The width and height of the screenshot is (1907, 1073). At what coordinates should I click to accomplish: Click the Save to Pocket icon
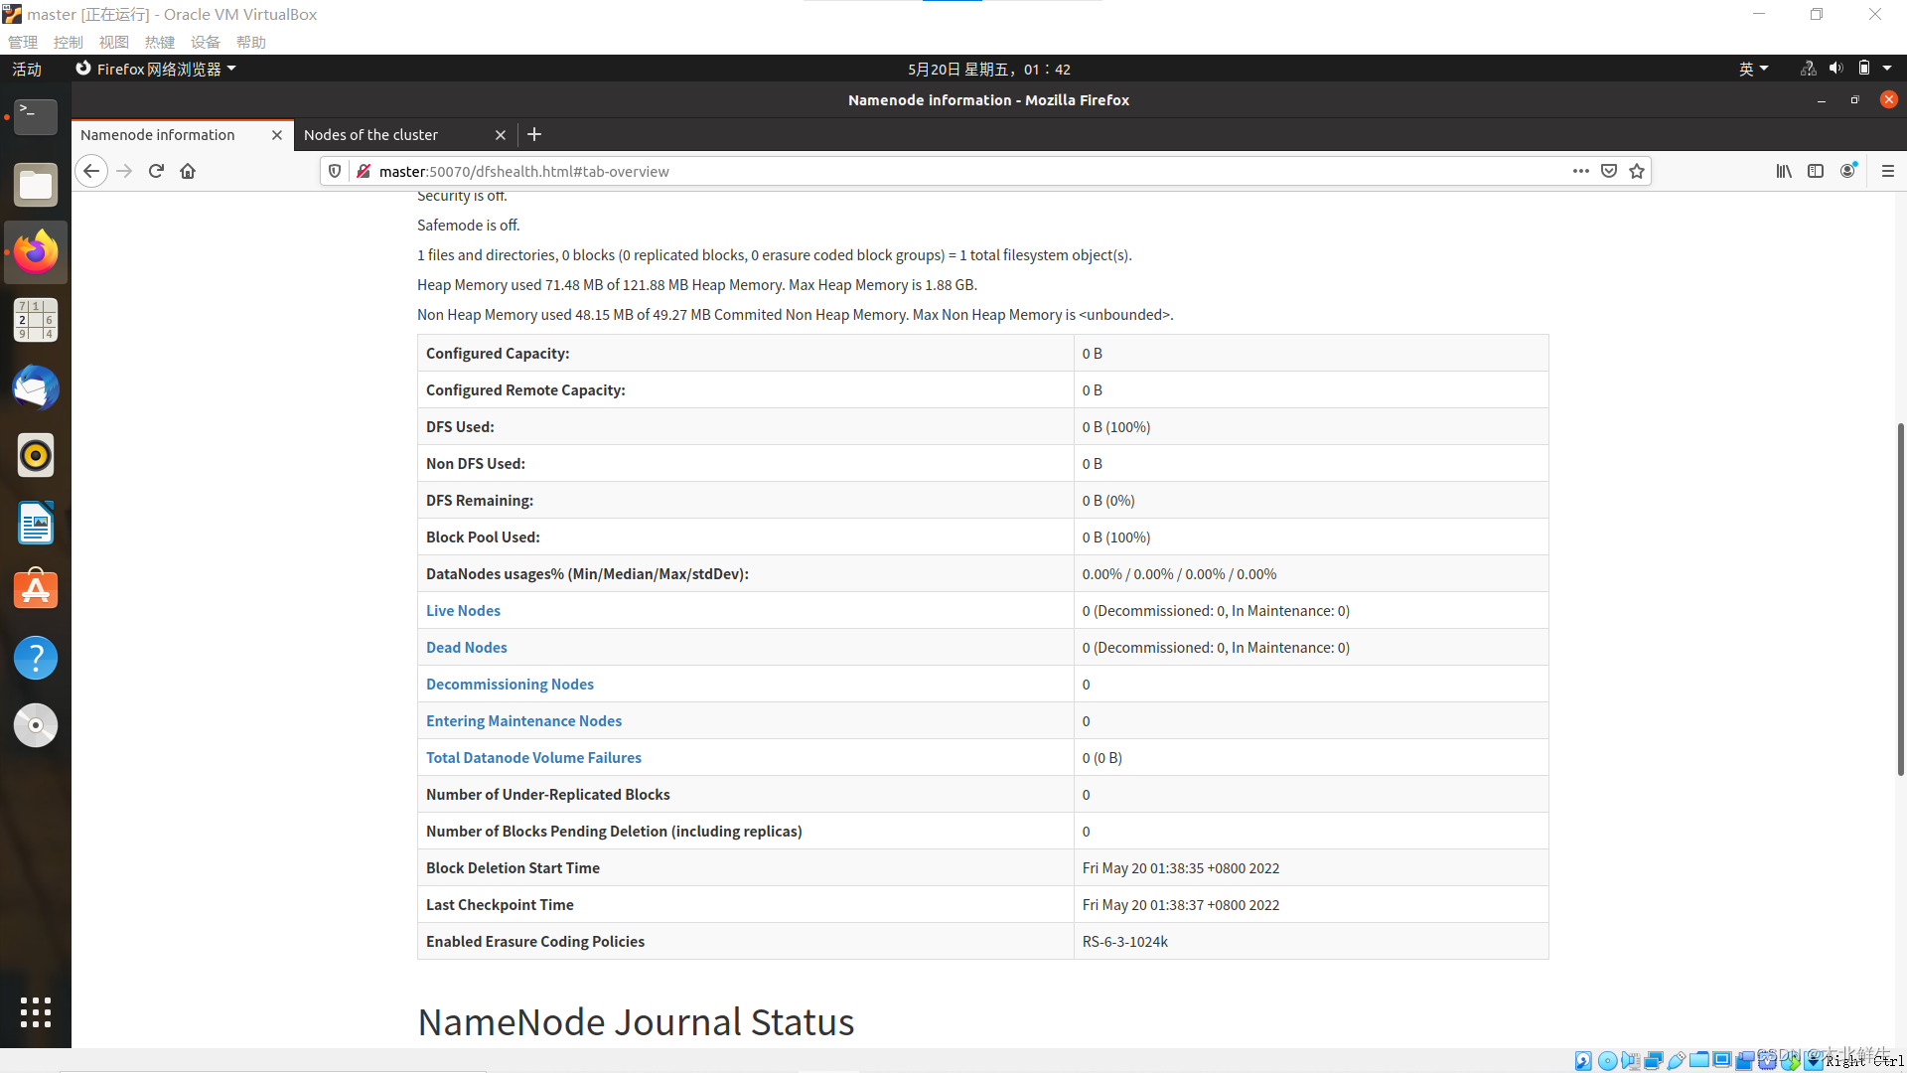point(1609,171)
